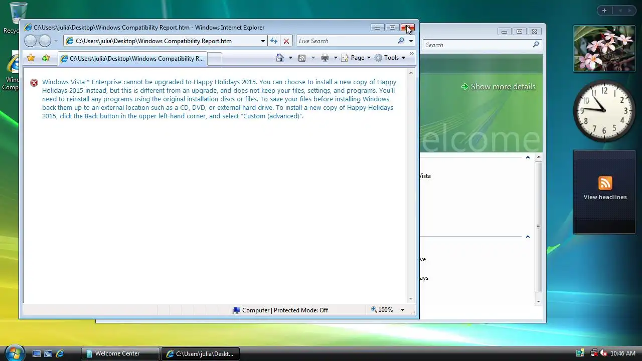The height and width of the screenshot is (361, 642).
Task: Switch to Welcome Center taskbar button
Action: point(120,353)
